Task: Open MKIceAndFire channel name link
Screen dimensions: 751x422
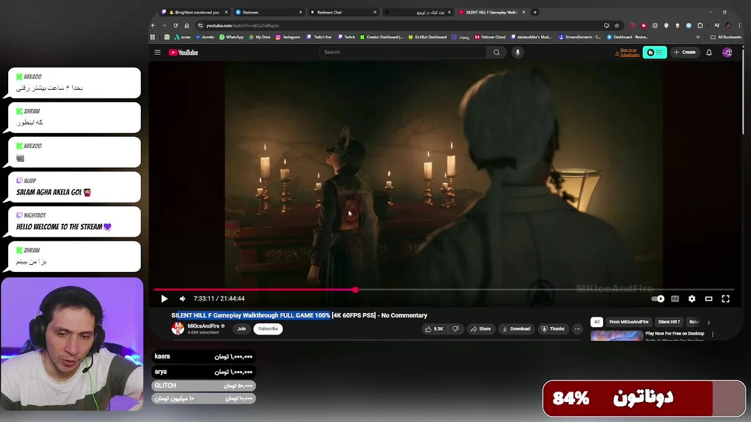Action: (x=203, y=326)
